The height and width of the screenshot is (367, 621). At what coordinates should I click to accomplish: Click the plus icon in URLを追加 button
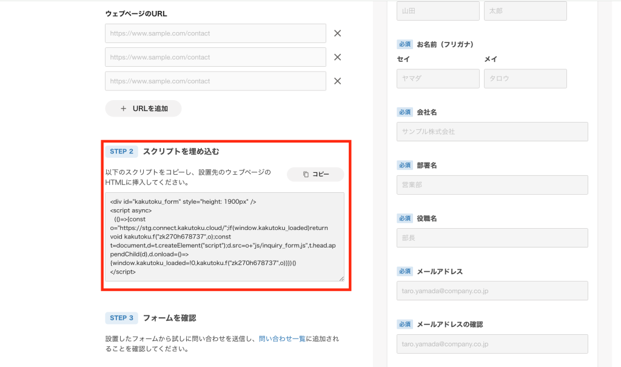[124, 109]
